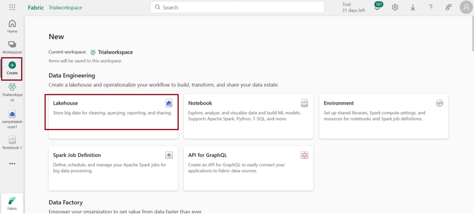
Task: Open the user profile avatar
Action: [x=466, y=7]
